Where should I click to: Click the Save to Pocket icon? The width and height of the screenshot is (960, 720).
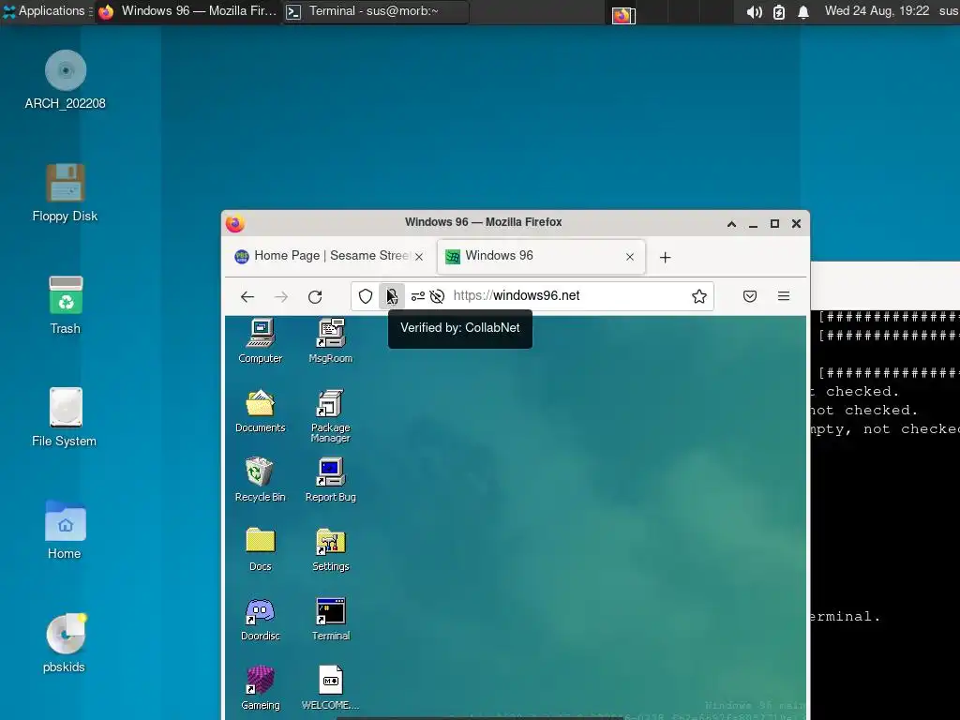(x=750, y=296)
